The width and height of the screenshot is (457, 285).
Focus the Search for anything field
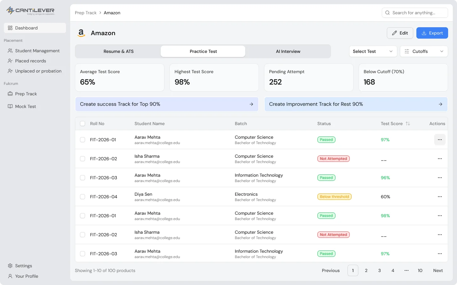[x=415, y=13]
